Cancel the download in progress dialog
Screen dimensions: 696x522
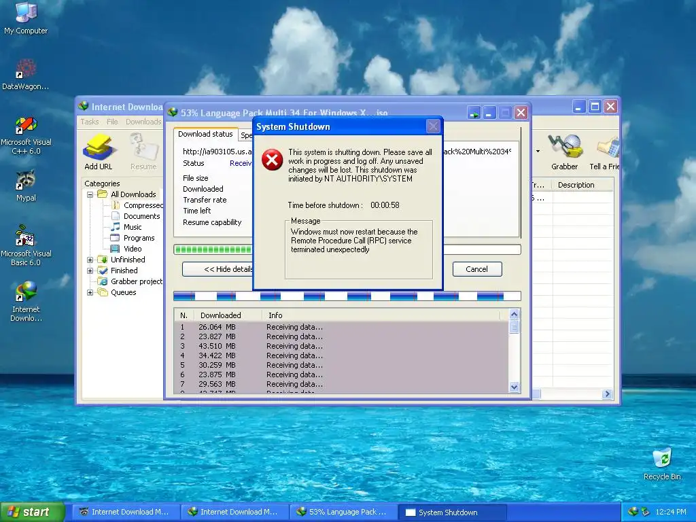click(x=476, y=269)
